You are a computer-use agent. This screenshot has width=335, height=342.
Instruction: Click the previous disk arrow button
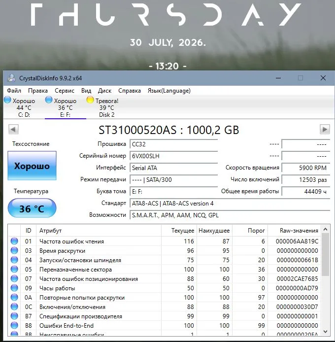(x=13, y=130)
